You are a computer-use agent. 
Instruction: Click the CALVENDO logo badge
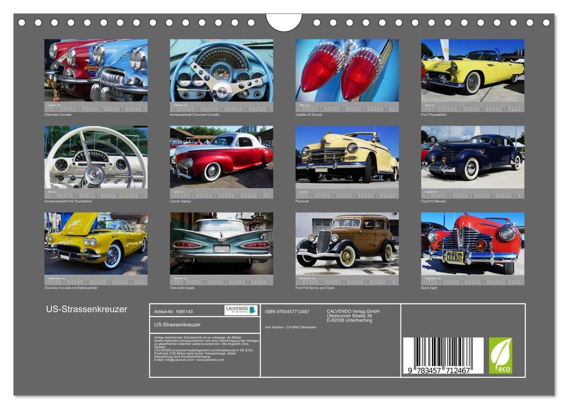pos(241,310)
